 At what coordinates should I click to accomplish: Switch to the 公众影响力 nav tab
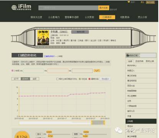(x=54, y=17)
